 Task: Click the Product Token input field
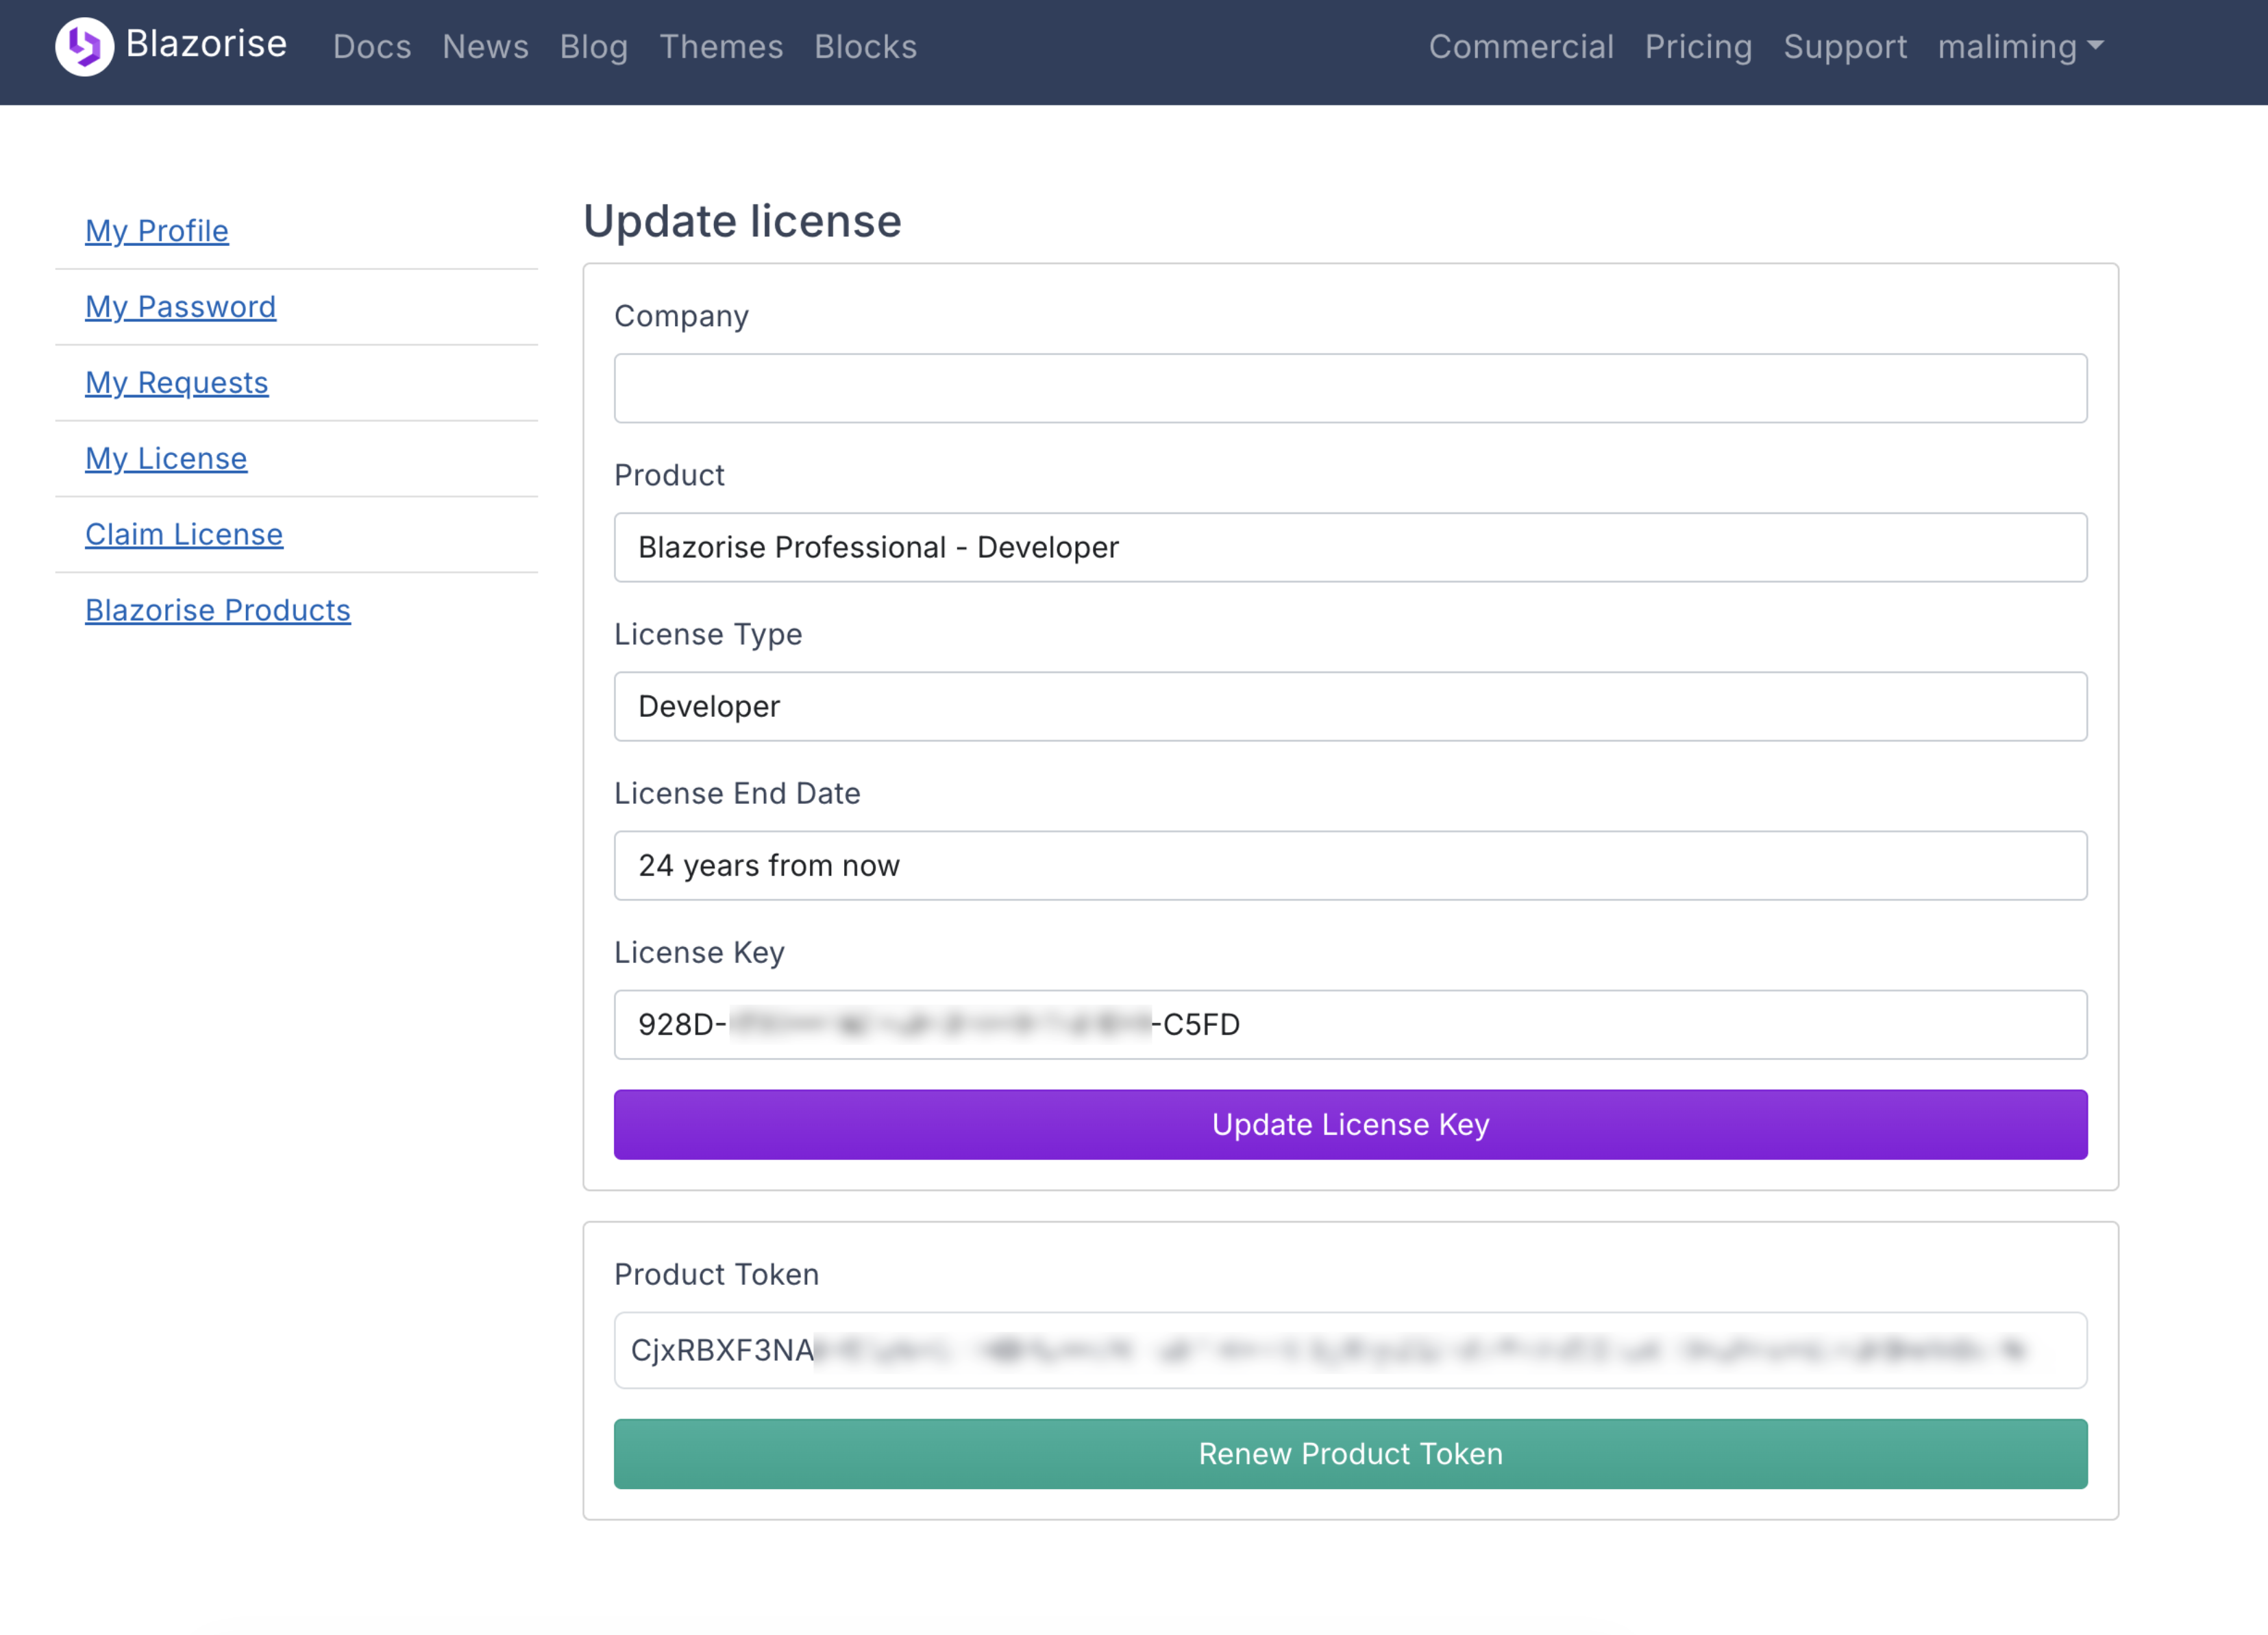point(1350,1350)
